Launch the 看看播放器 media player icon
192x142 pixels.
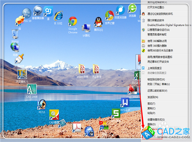pos(38,11)
